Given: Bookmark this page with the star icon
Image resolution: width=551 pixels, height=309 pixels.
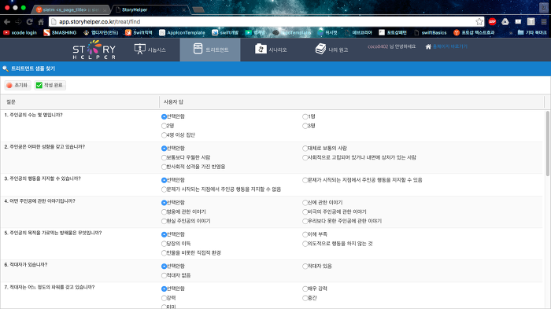Looking at the screenshot, I should tap(479, 22).
